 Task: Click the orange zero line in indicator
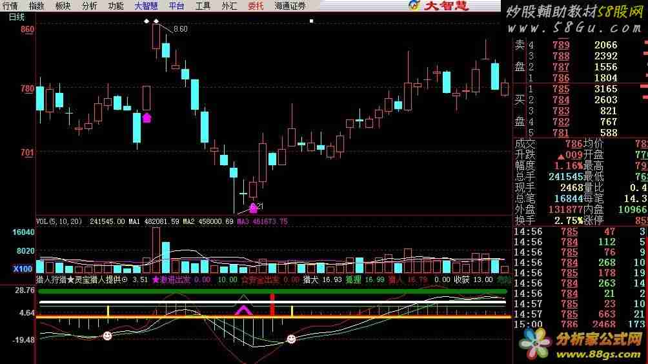[x=274, y=317]
